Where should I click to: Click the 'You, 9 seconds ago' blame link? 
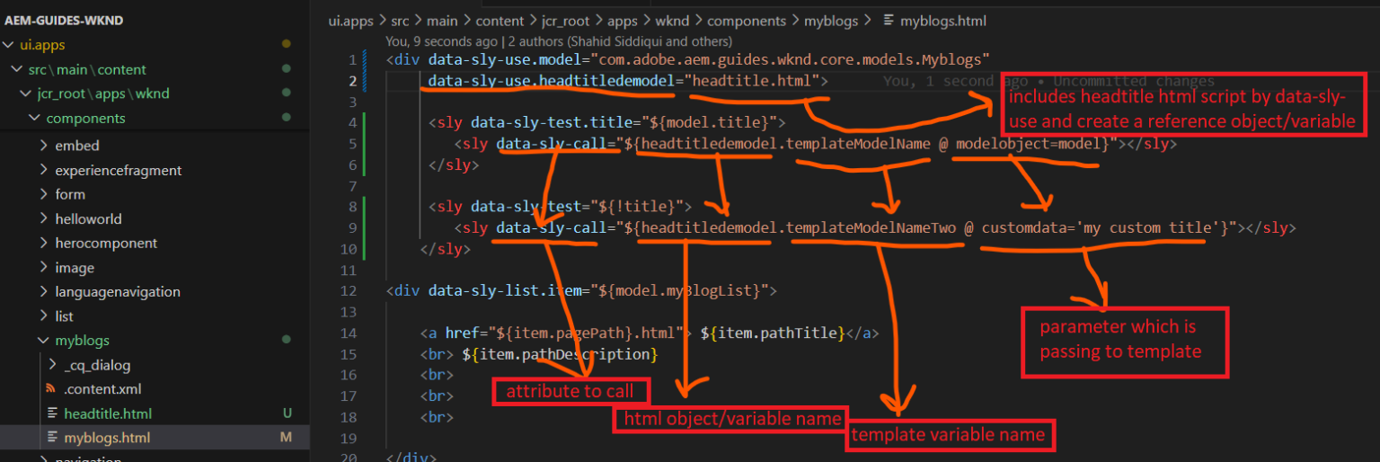[442, 41]
